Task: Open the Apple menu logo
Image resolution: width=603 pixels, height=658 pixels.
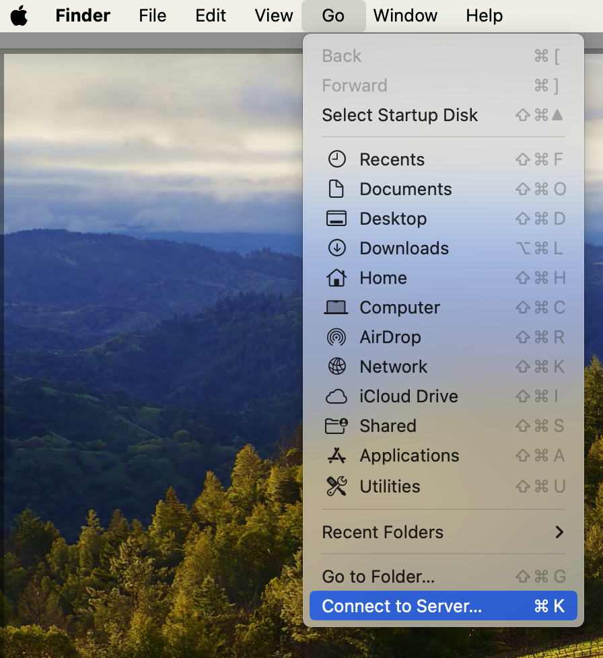Action: coord(19,15)
